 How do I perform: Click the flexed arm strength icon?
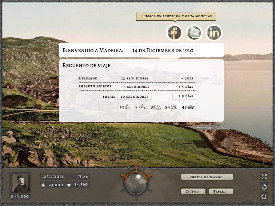pyautogui.click(x=128, y=107)
